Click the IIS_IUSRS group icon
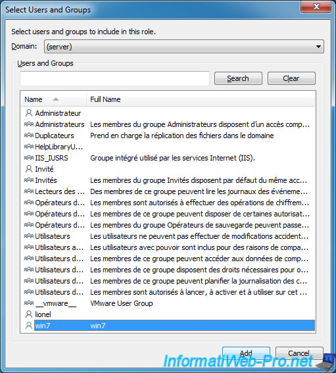Screen dimensions: 336x373 (x=29, y=157)
